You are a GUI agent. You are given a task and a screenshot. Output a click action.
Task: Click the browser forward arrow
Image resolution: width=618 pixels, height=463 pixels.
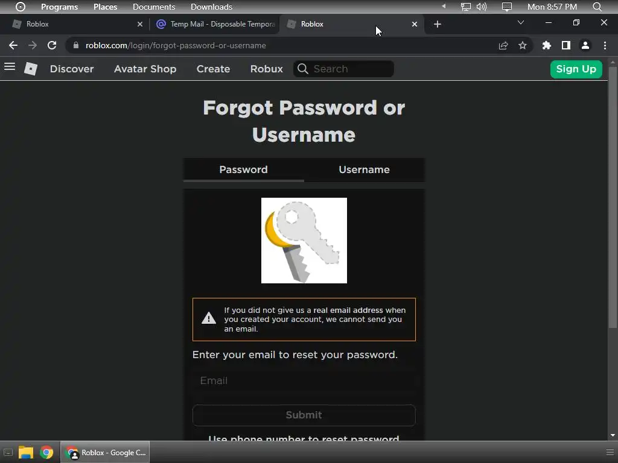(33, 45)
